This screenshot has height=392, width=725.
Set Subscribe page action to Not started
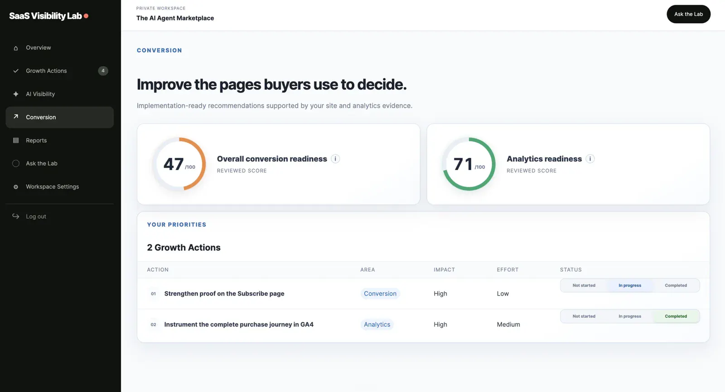tap(584, 286)
